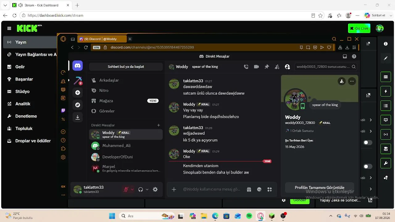
Task: Open Yayın in Kick sidebar
Action: 30,42
